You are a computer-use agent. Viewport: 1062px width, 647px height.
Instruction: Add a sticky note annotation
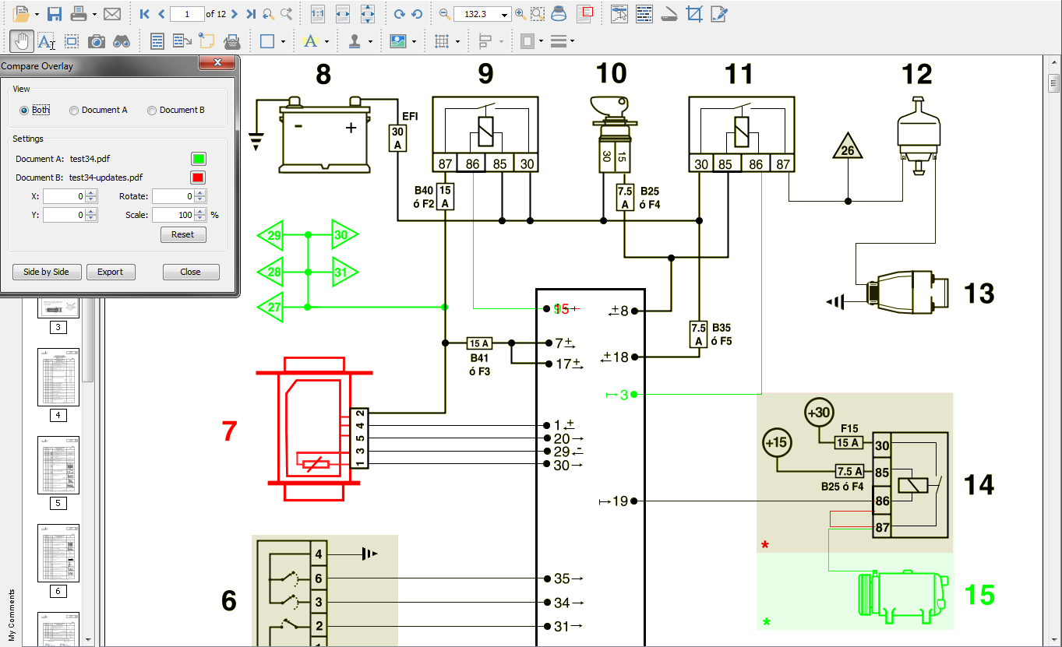(206, 41)
